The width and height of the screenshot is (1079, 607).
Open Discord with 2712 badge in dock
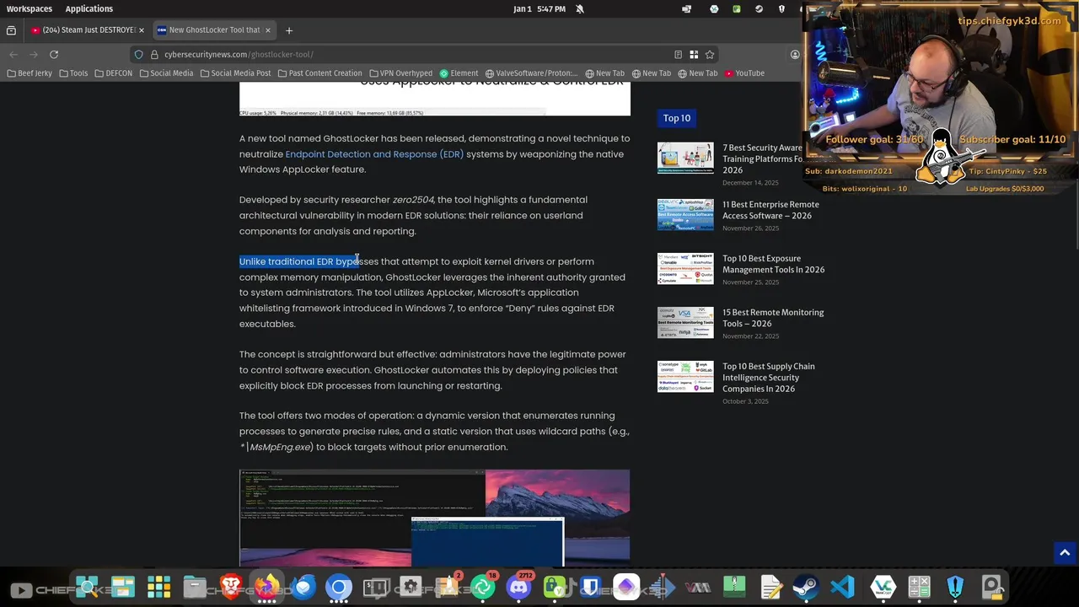point(519,587)
